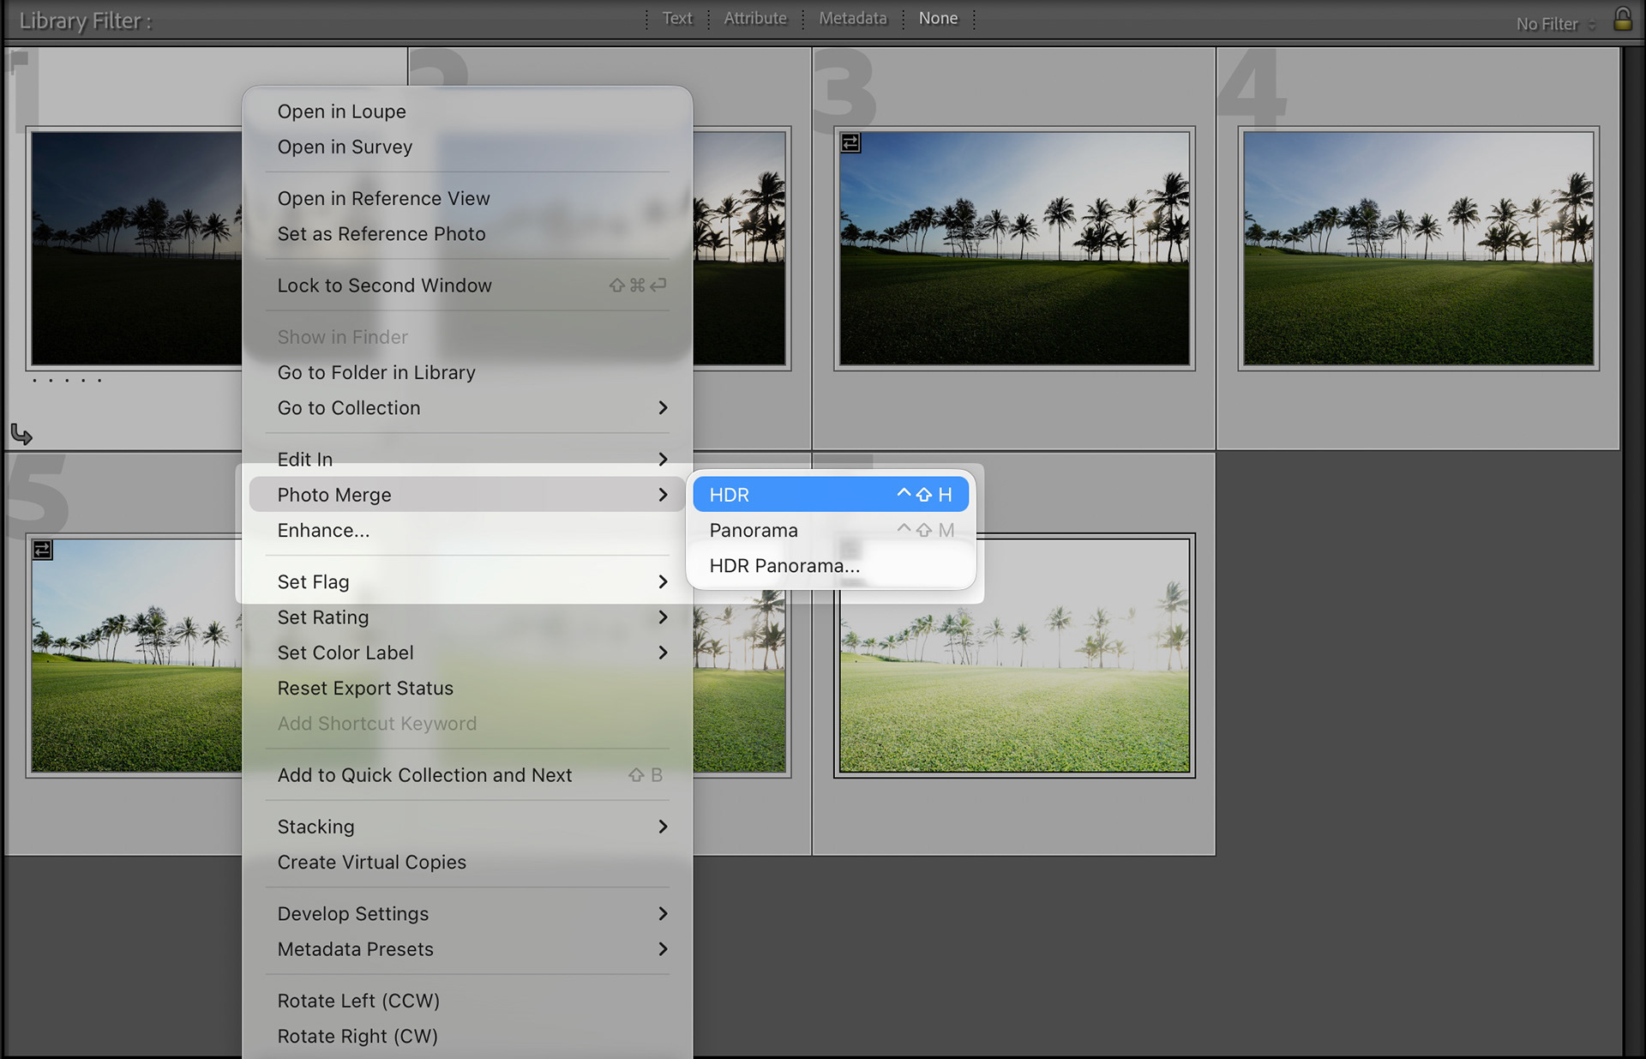Select Rotate Left (CCW) option
Image resolution: width=1646 pixels, height=1059 pixels.
357,1001
